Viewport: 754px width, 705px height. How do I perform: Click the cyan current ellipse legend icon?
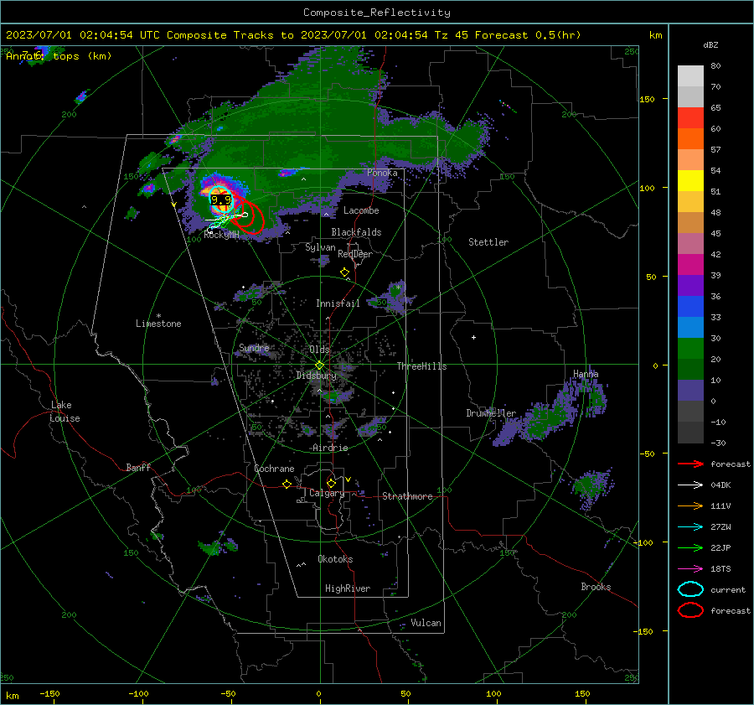[x=690, y=589]
